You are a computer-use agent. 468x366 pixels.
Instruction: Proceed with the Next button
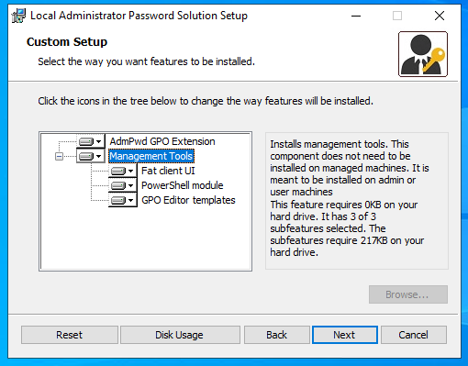tap(345, 335)
